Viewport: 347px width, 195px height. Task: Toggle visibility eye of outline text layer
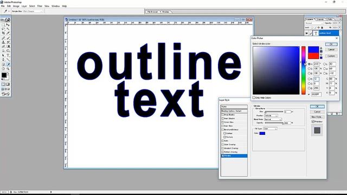point(307,33)
